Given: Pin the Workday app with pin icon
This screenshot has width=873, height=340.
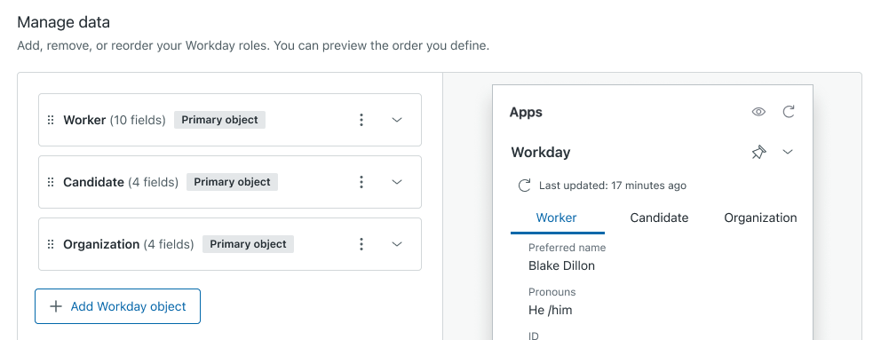Looking at the screenshot, I should coord(758,152).
